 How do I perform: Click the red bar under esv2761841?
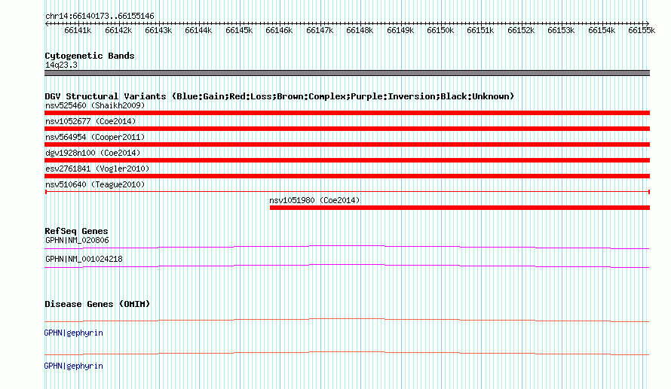pyautogui.click(x=347, y=176)
